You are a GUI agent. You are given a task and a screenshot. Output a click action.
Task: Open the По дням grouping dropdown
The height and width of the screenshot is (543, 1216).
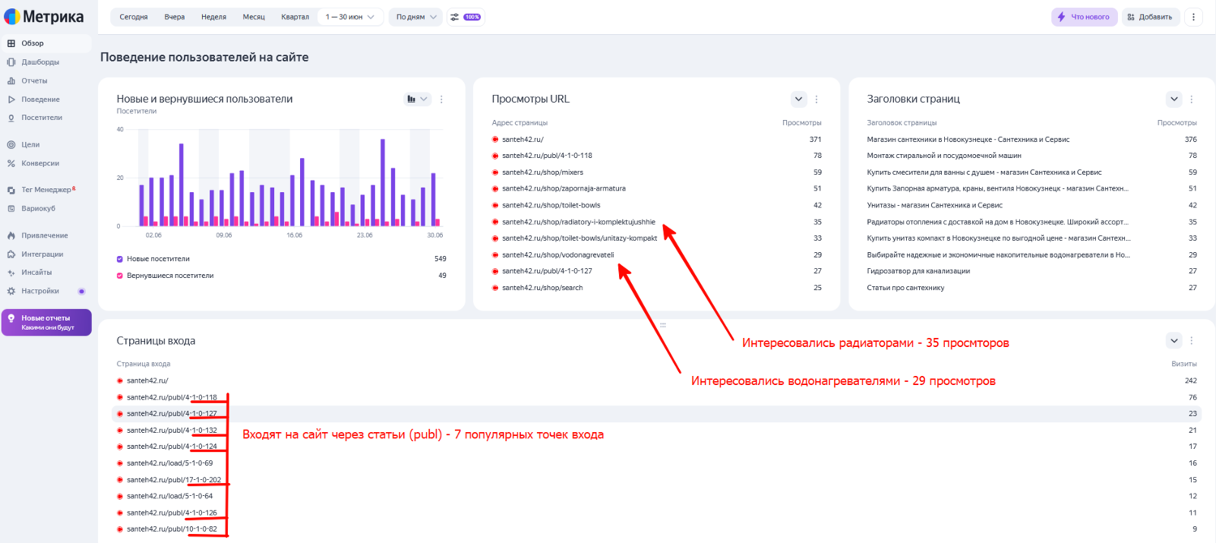point(416,17)
